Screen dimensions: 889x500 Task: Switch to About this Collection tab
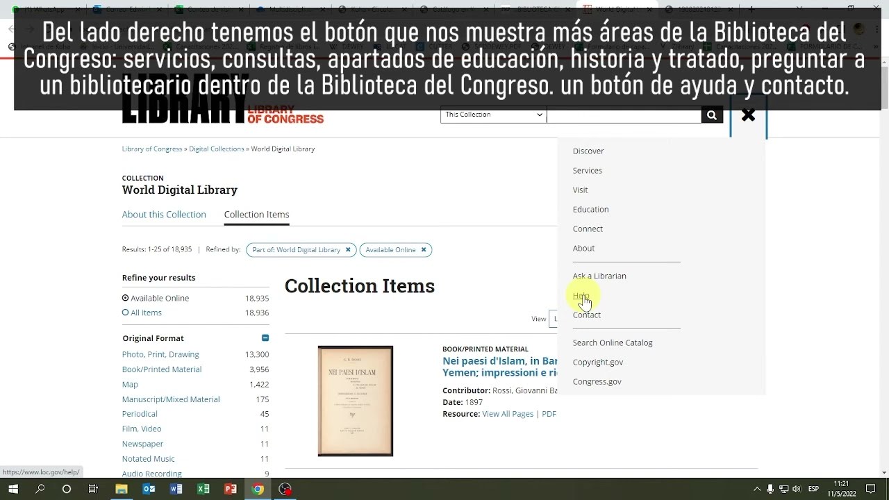pyautogui.click(x=164, y=215)
